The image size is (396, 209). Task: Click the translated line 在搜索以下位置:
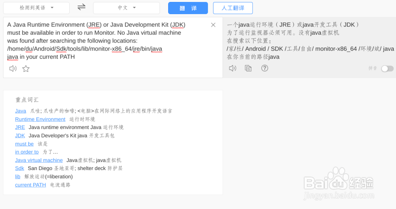point(249,41)
